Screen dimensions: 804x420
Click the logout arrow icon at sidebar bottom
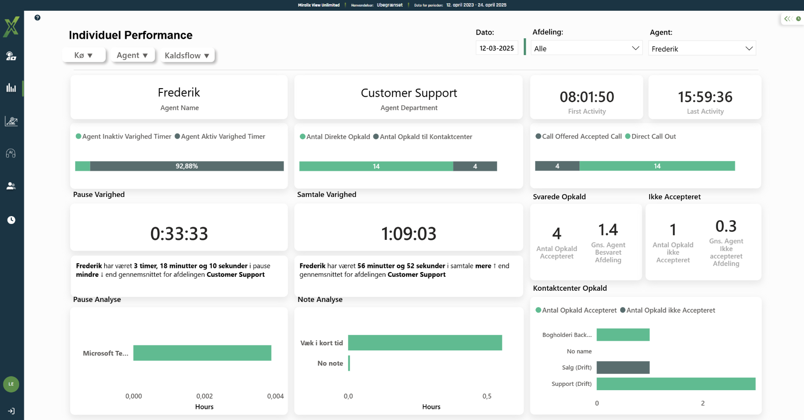coord(11,411)
